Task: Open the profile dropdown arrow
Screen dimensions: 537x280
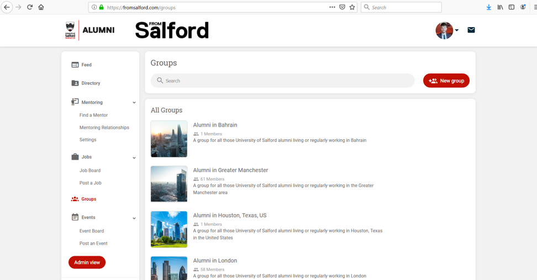Action: 456,30
